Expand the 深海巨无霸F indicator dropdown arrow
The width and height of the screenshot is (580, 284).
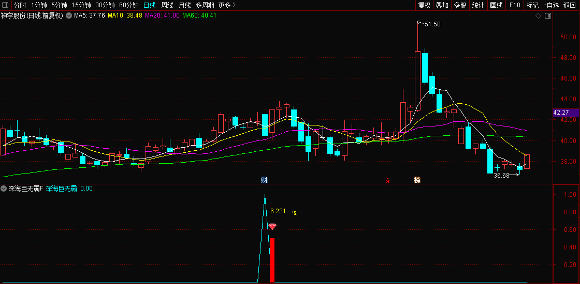coord(4,188)
